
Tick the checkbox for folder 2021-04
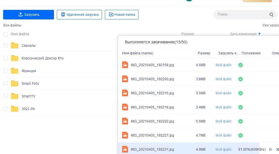pyautogui.click(x=5, y=109)
